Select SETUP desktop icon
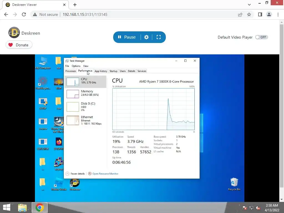This screenshot has width=284, height=213. point(43,104)
